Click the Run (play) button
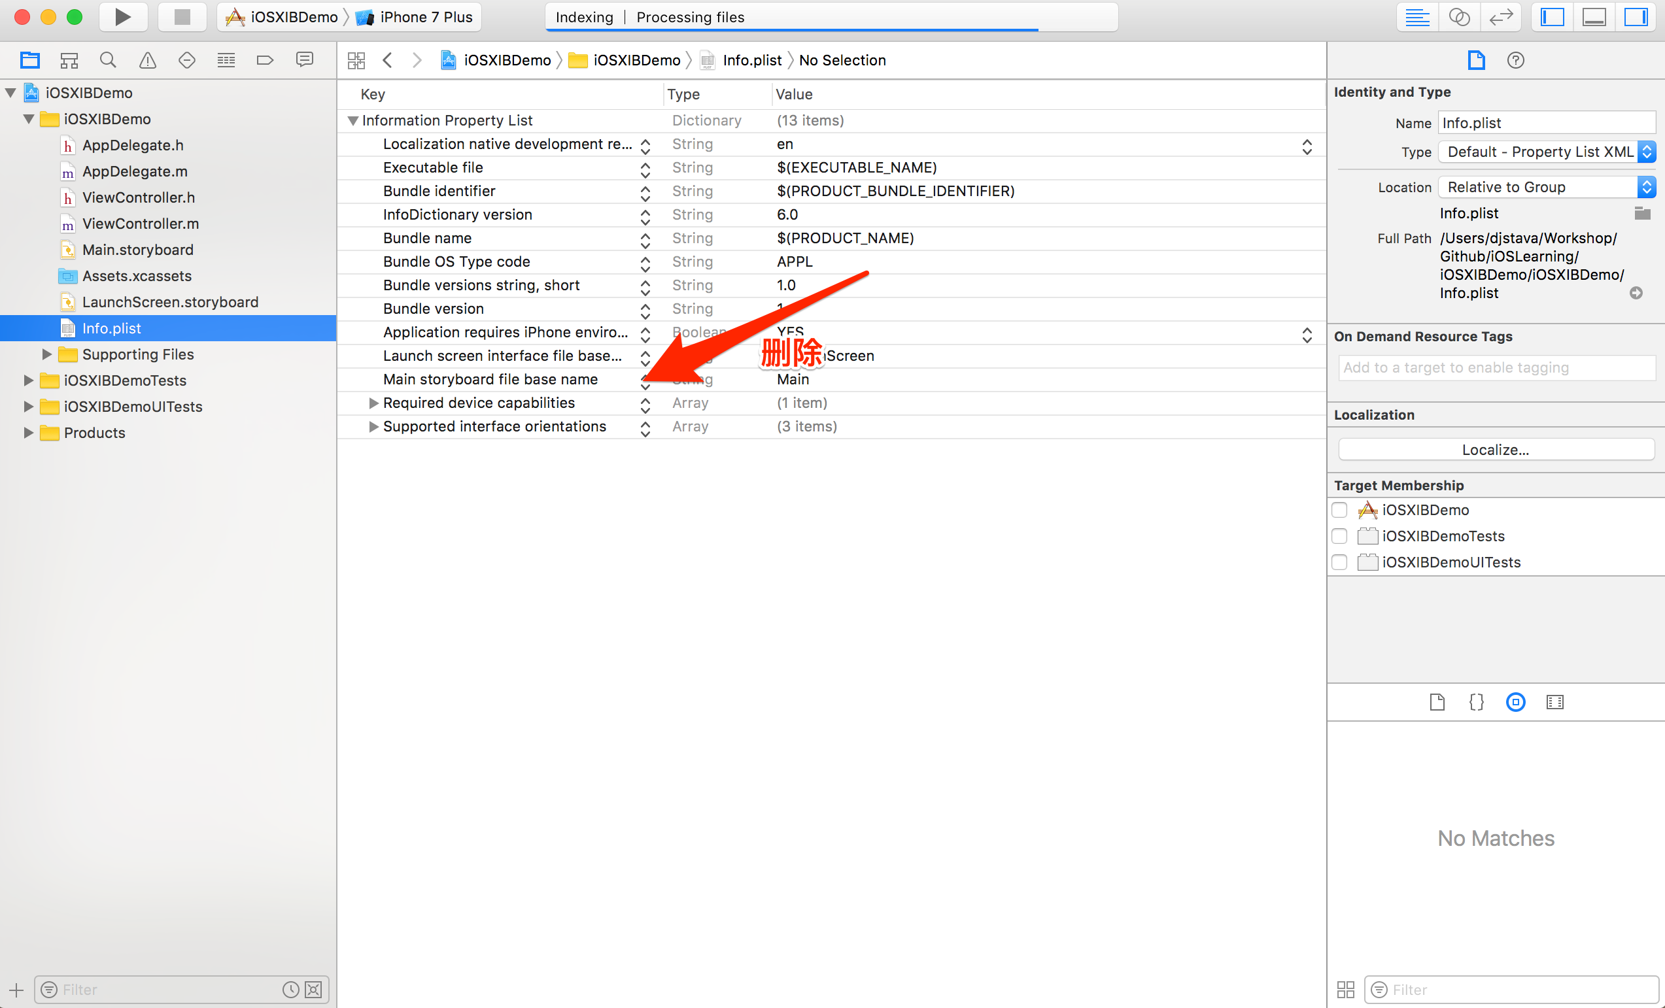Image resolution: width=1665 pixels, height=1008 pixels. (122, 17)
